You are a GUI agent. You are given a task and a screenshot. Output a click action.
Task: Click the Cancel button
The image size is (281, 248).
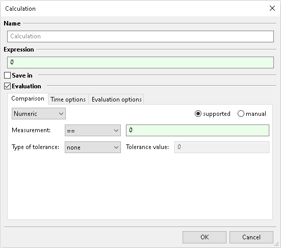point(251,237)
